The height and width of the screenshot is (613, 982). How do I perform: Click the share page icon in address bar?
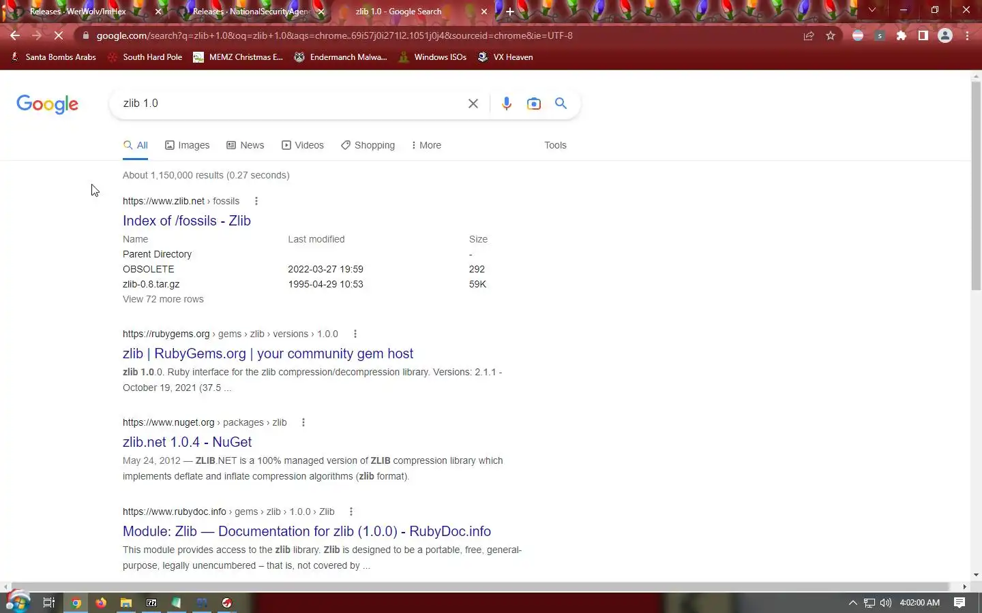click(809, 35)
